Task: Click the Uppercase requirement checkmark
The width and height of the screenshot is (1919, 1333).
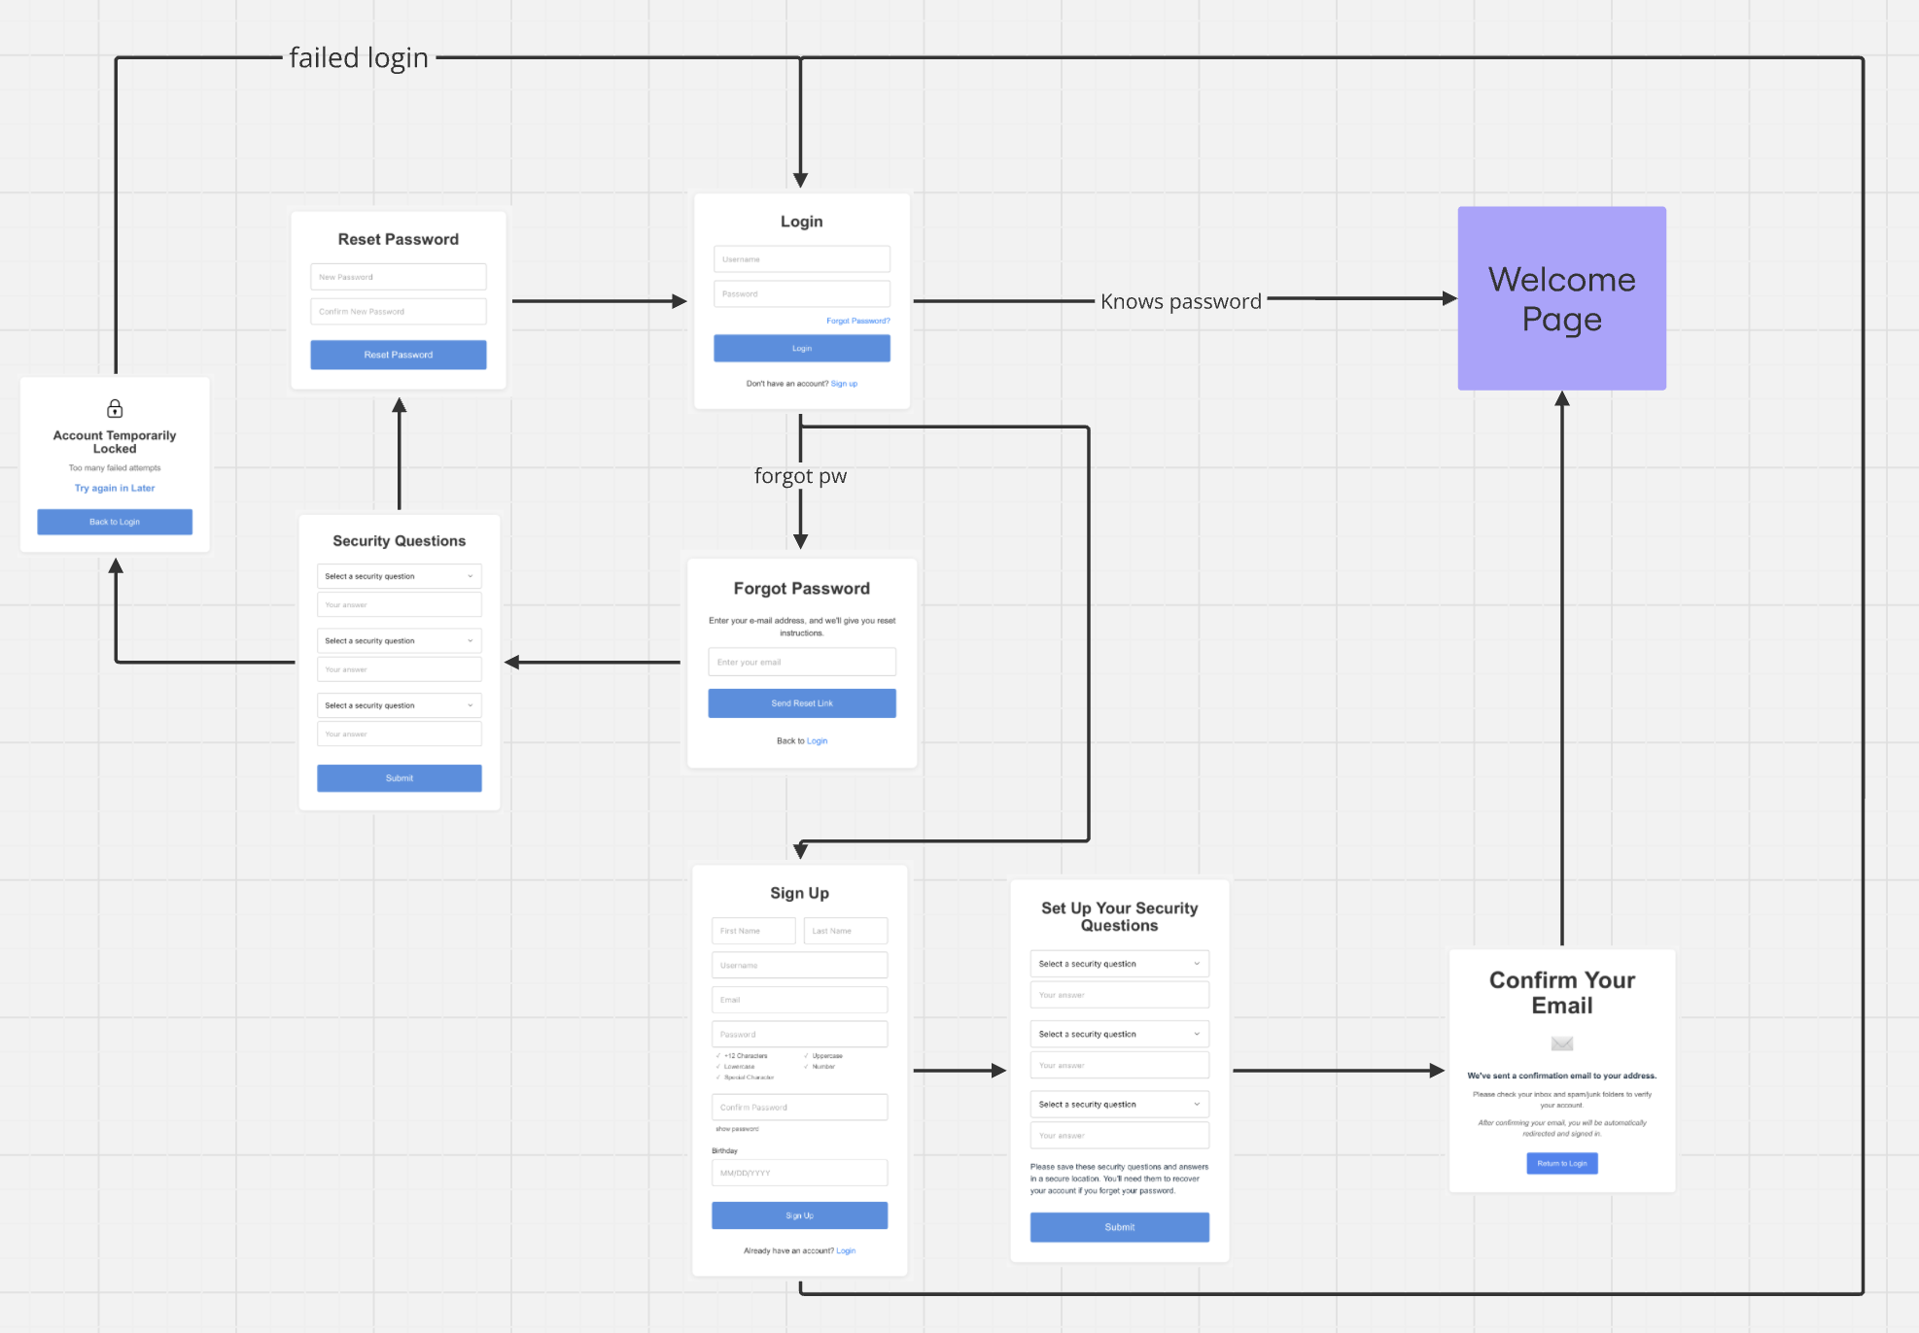Action: [x=806, y=1055]
